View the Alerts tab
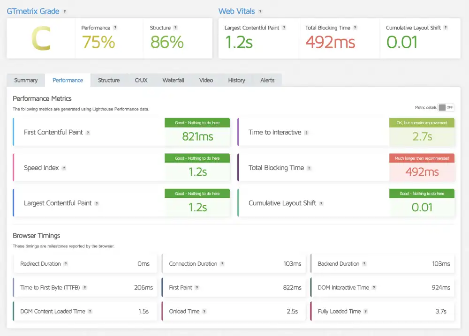Image resolution: width=469 pixels, height=336 pixels. pyautogui.click(x=267, y=80)
